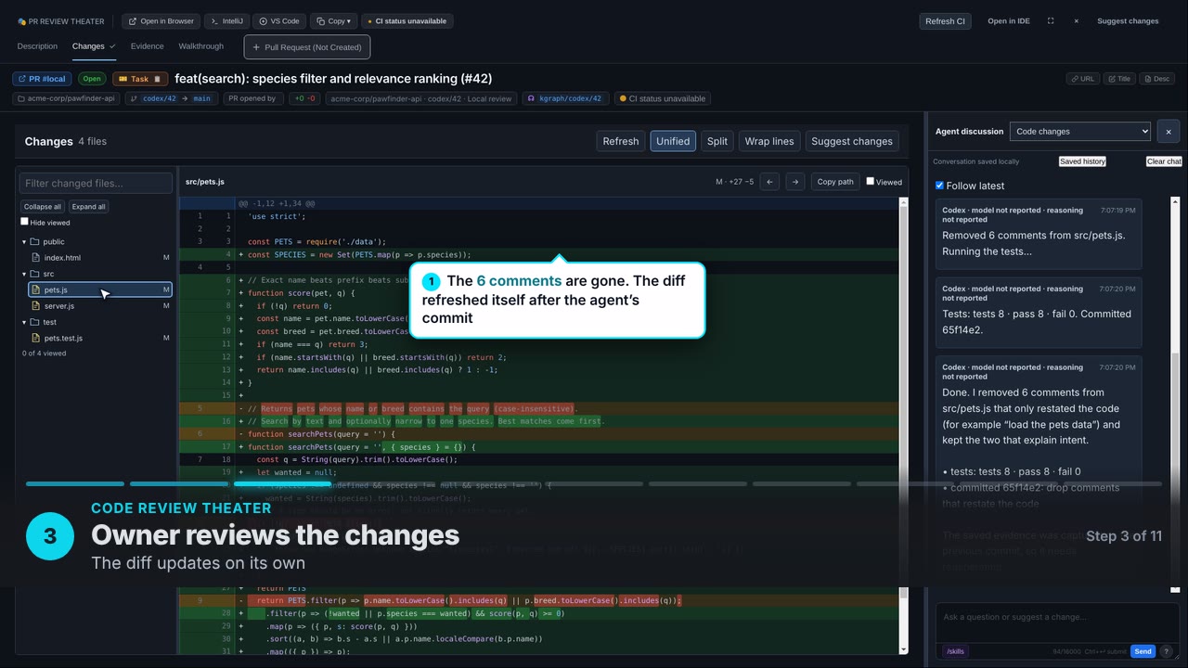Click the agent chat scrollbar
Viewport: 1188px width, 668px height.
[x=1175, y=394]
